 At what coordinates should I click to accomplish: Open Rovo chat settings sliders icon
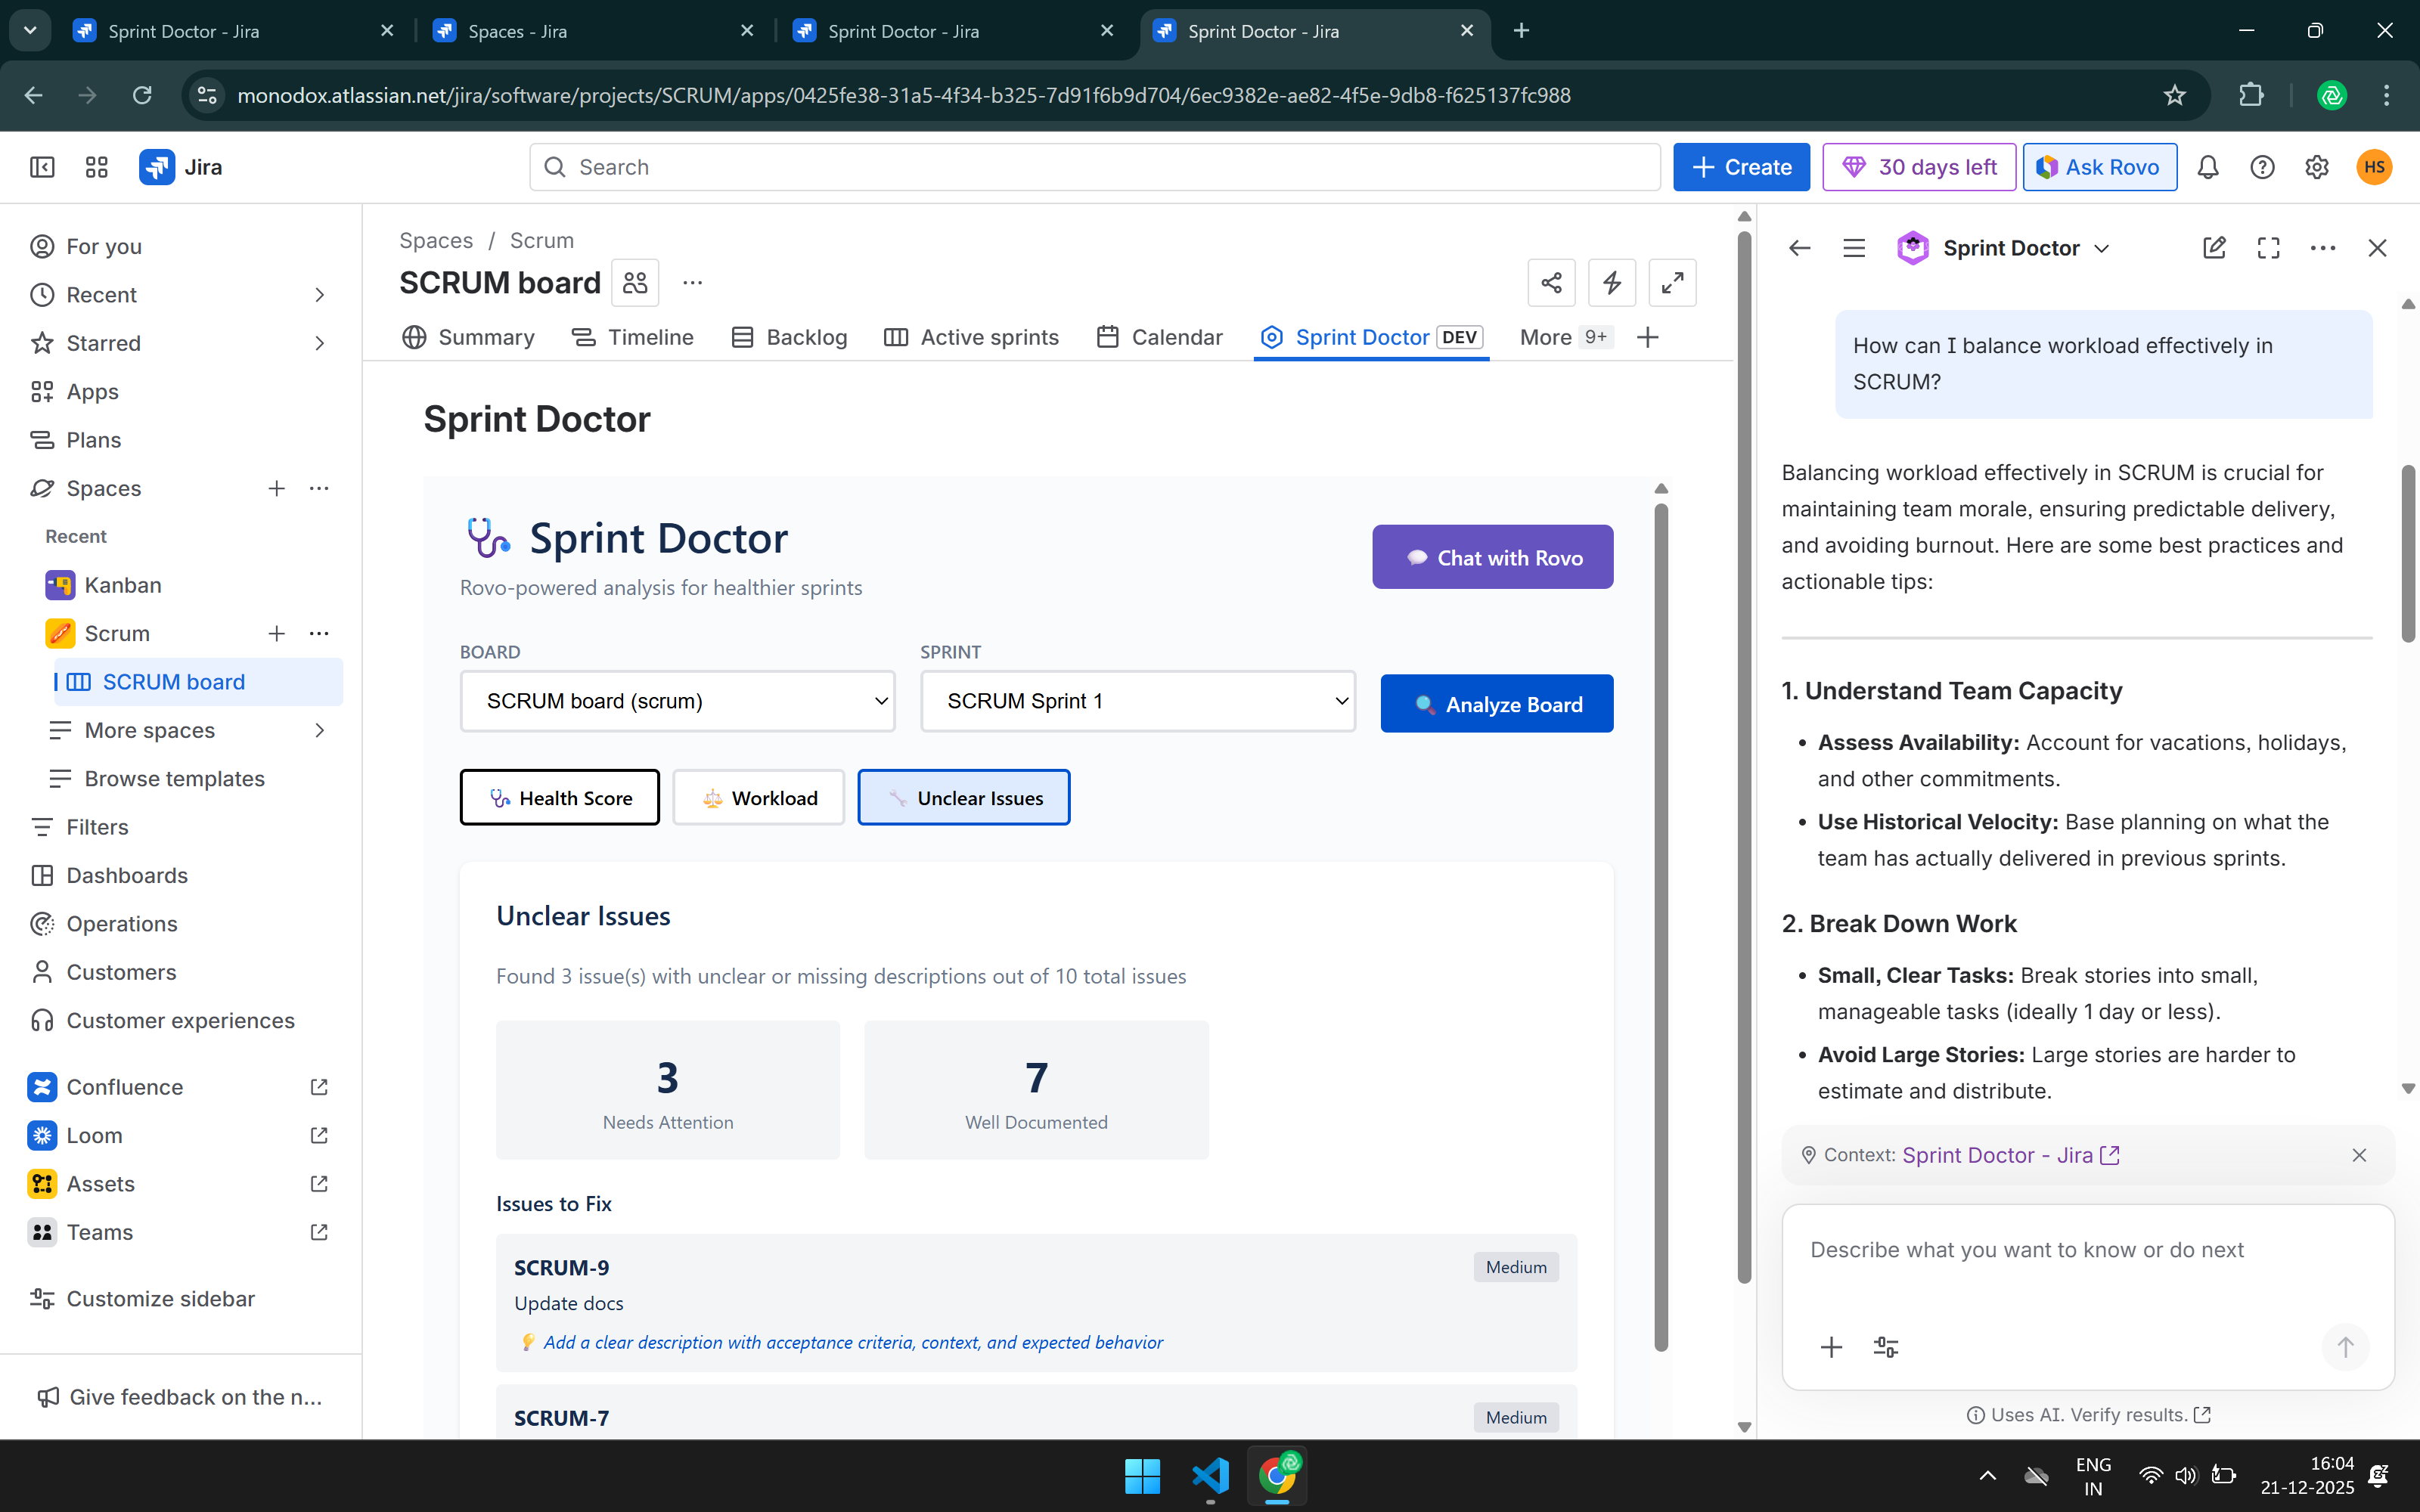(x=1885, y=1347)
